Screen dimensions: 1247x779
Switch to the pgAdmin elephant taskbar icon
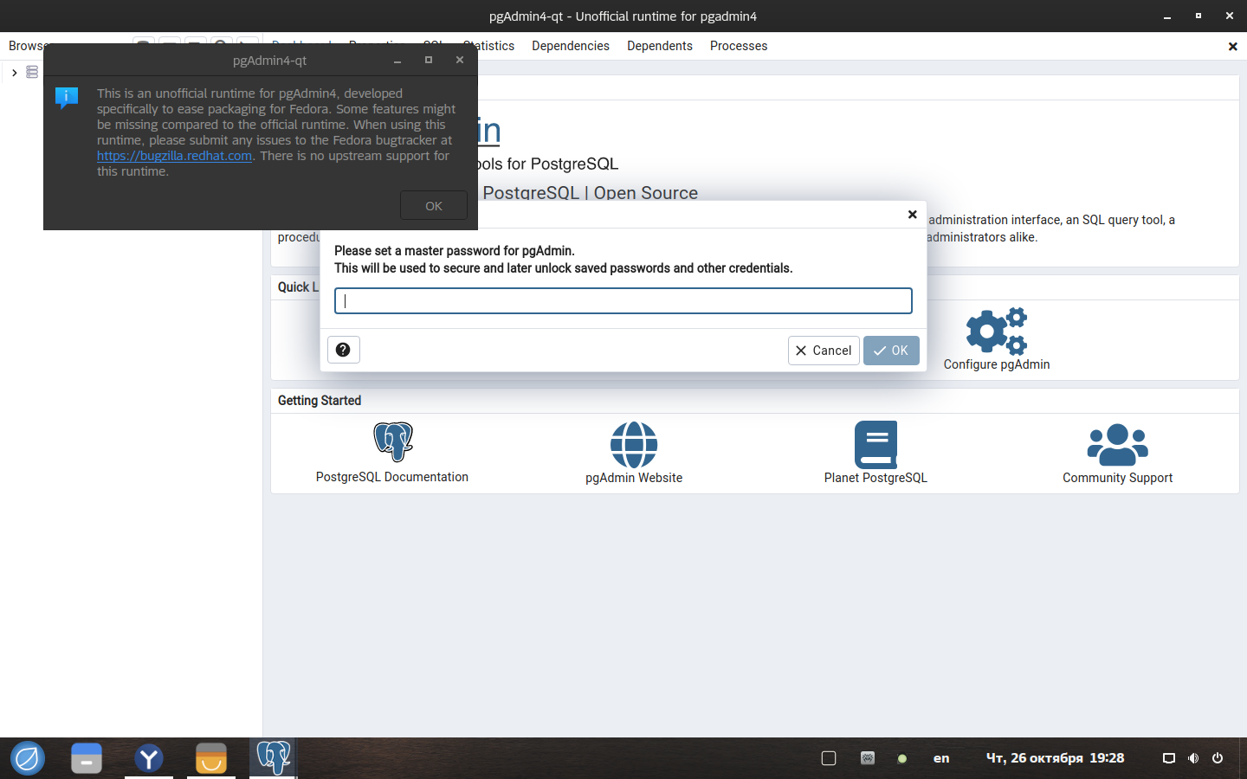(274, 758)
